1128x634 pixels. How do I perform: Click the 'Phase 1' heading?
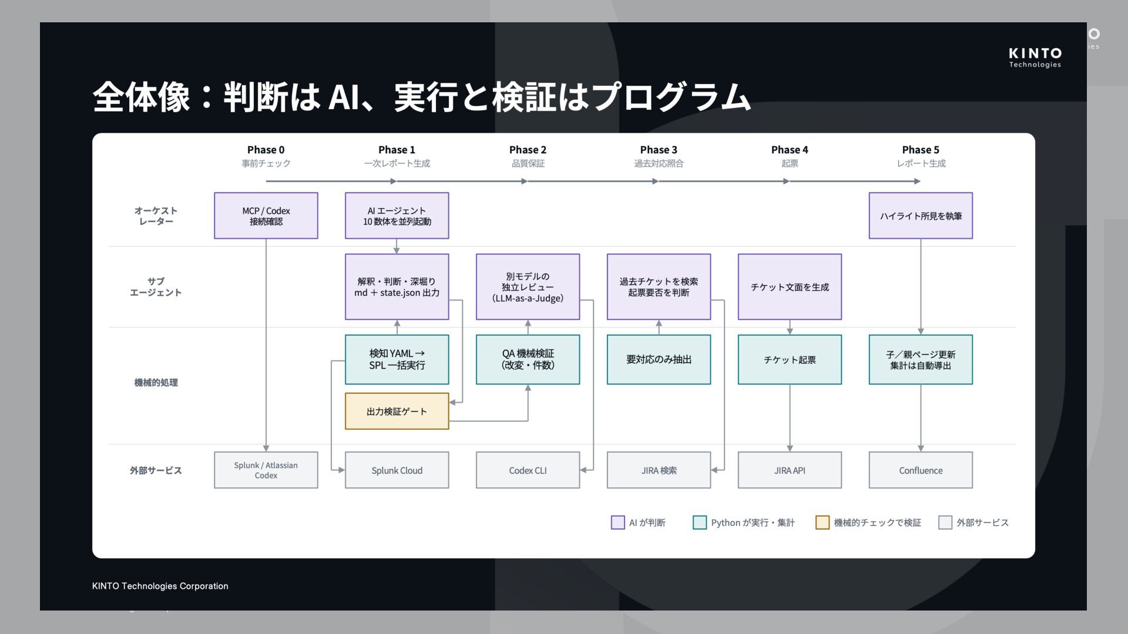[x=397, y=150]
